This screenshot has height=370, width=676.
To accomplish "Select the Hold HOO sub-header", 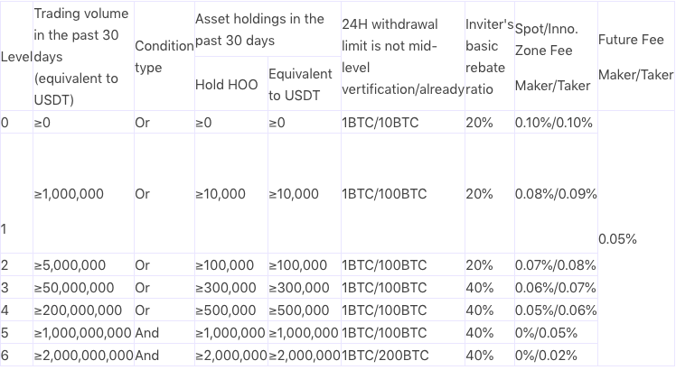I will point(231,84).
